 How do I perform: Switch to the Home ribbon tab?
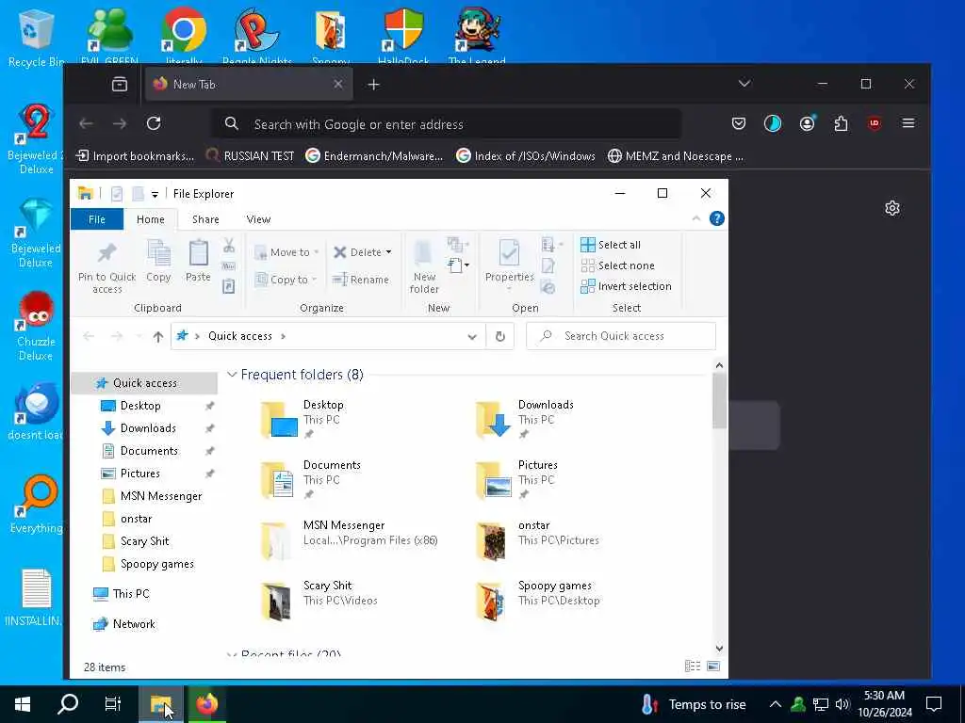150,219
